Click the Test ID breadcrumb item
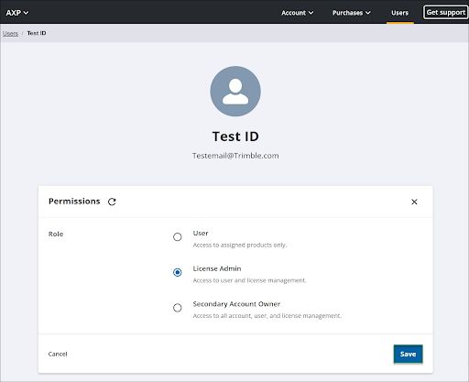The image size is (469, 382). 37,33
